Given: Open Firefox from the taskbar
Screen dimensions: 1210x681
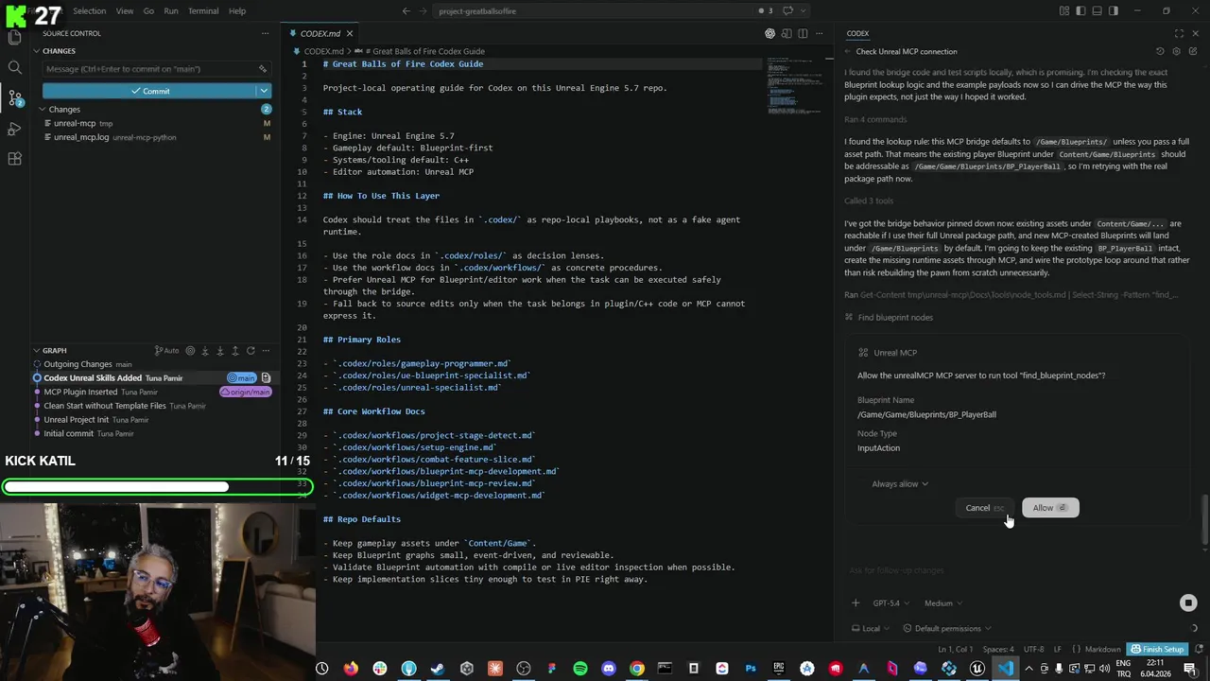Looking at the screenshot, I should point(351,669).
